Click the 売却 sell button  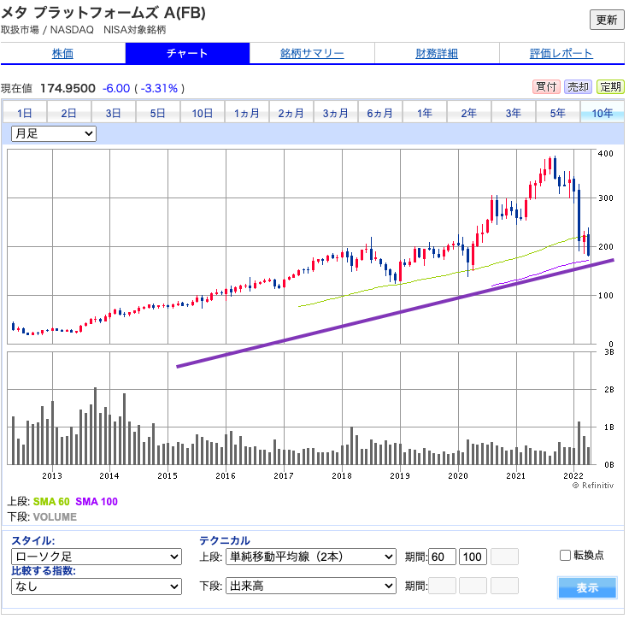pyautogui.click(x=578, y=86)
